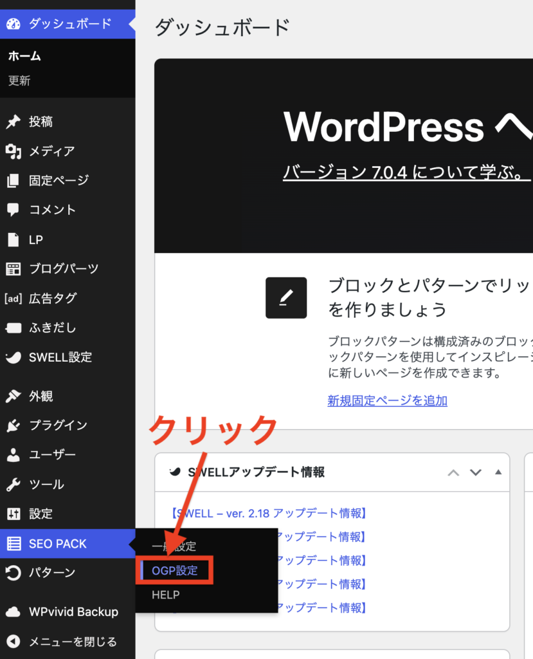This screenshot has height=659, width=533.
Task: Open the ブログパーツ menu
Action: [x=68, y=269]
